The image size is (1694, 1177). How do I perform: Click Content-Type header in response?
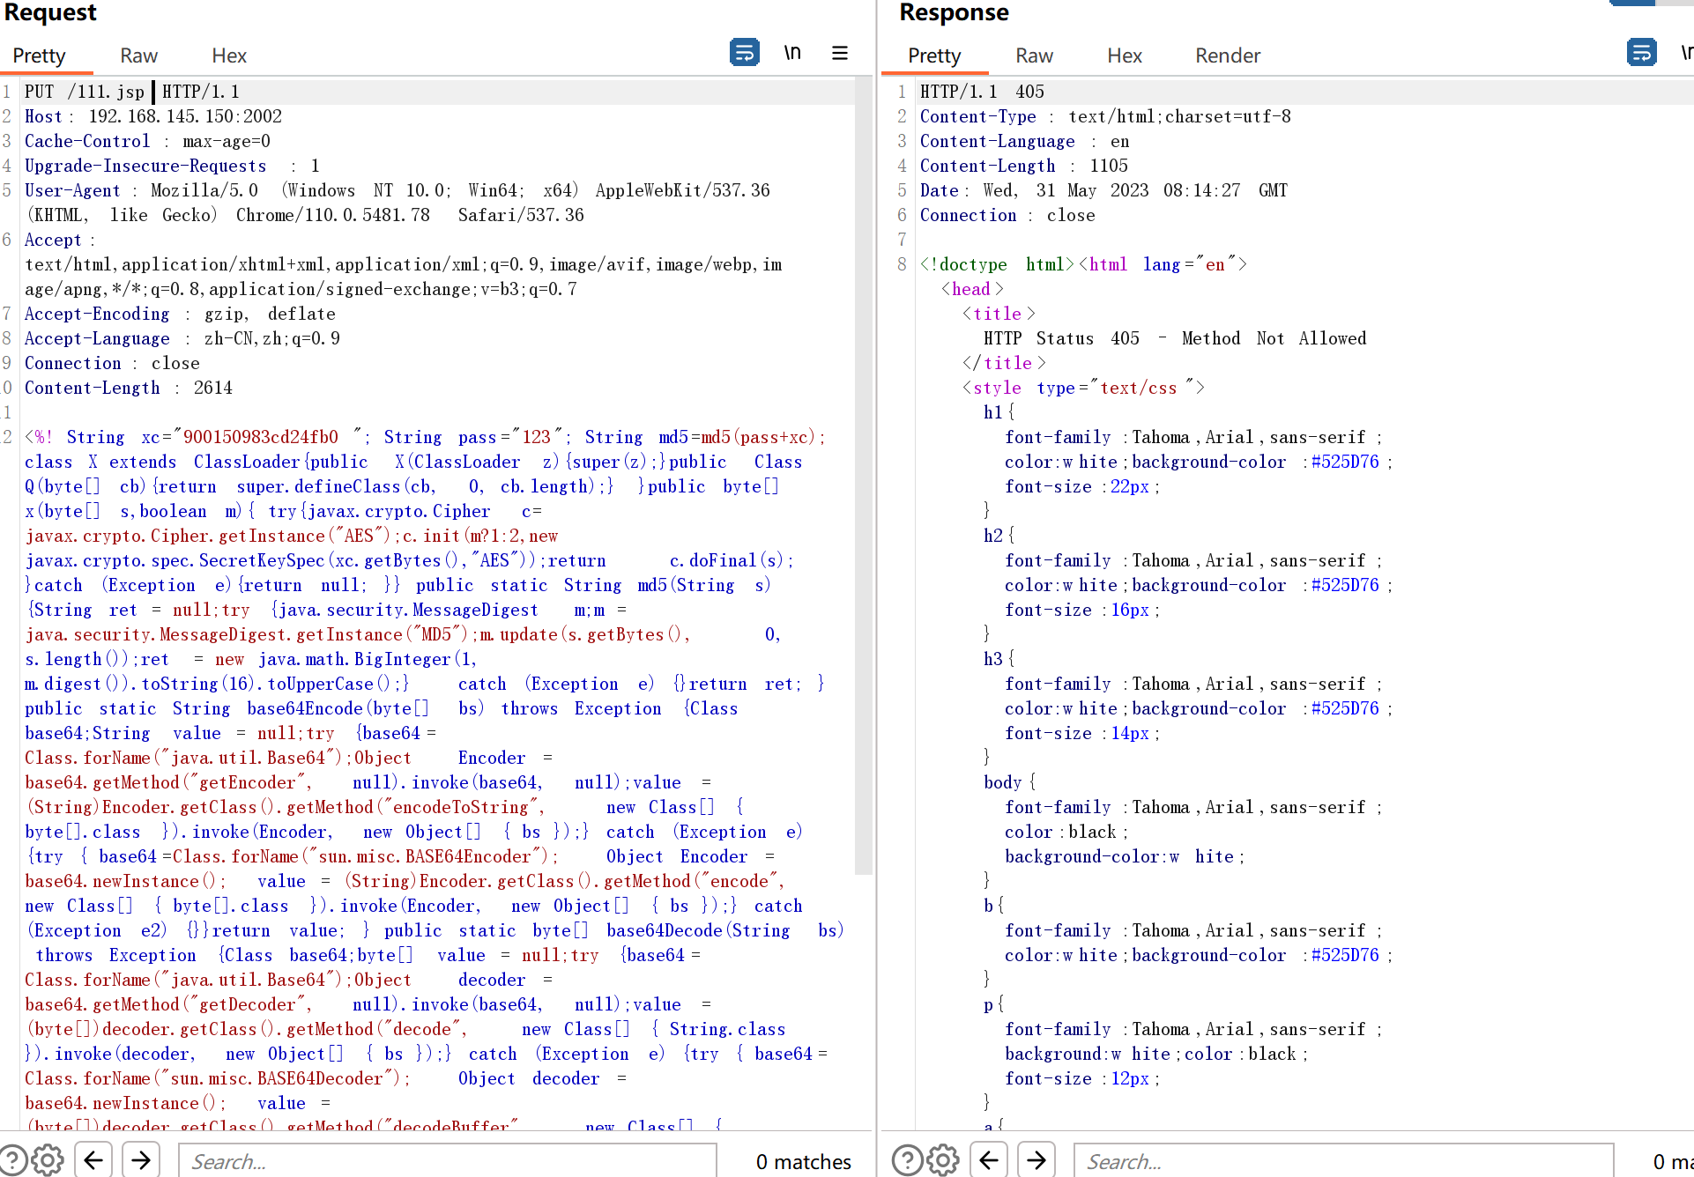click(1105, 116)
